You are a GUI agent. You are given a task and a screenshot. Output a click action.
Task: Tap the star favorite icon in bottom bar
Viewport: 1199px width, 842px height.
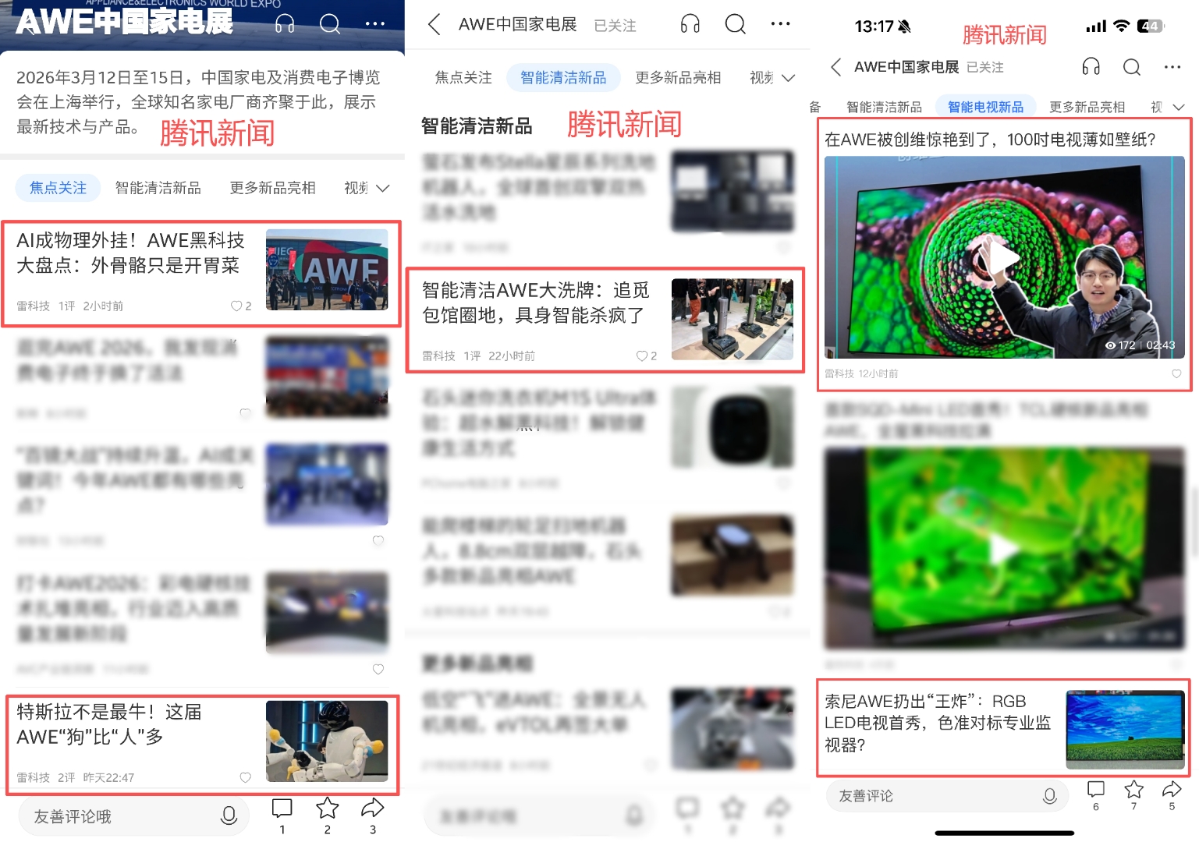click(x=327, y=808)
